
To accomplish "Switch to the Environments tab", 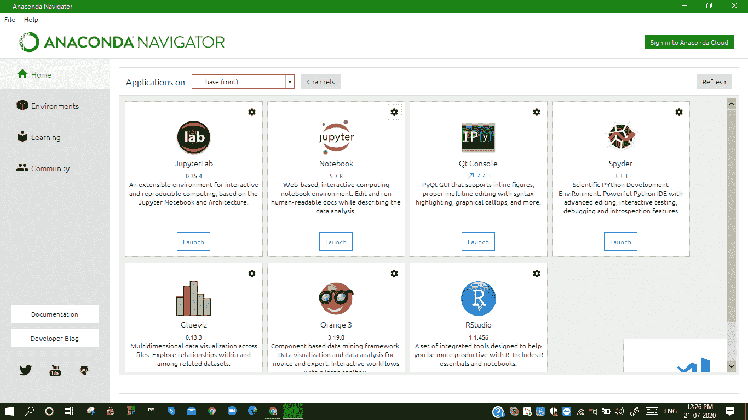I will point(55,106).
